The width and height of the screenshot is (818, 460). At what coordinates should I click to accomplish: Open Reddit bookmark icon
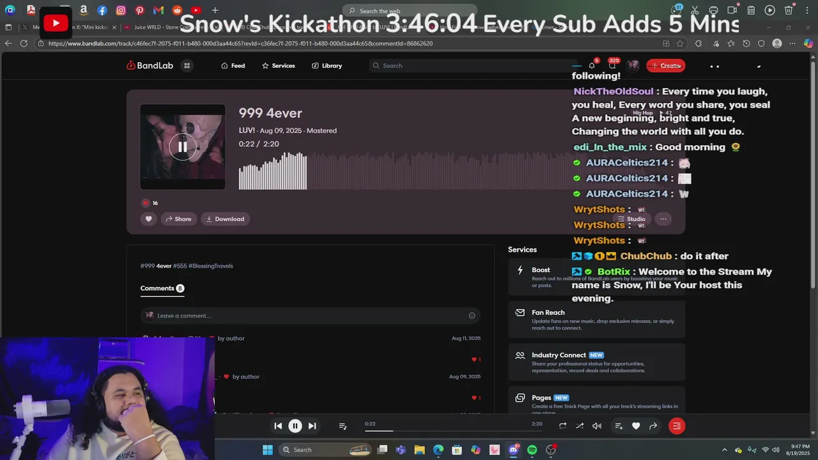[177, 10]
